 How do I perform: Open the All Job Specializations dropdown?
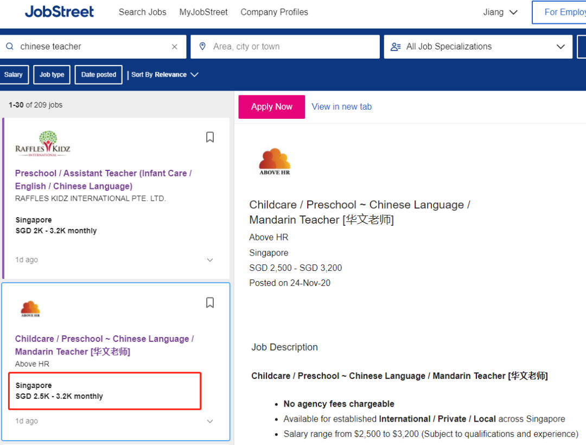478,47
